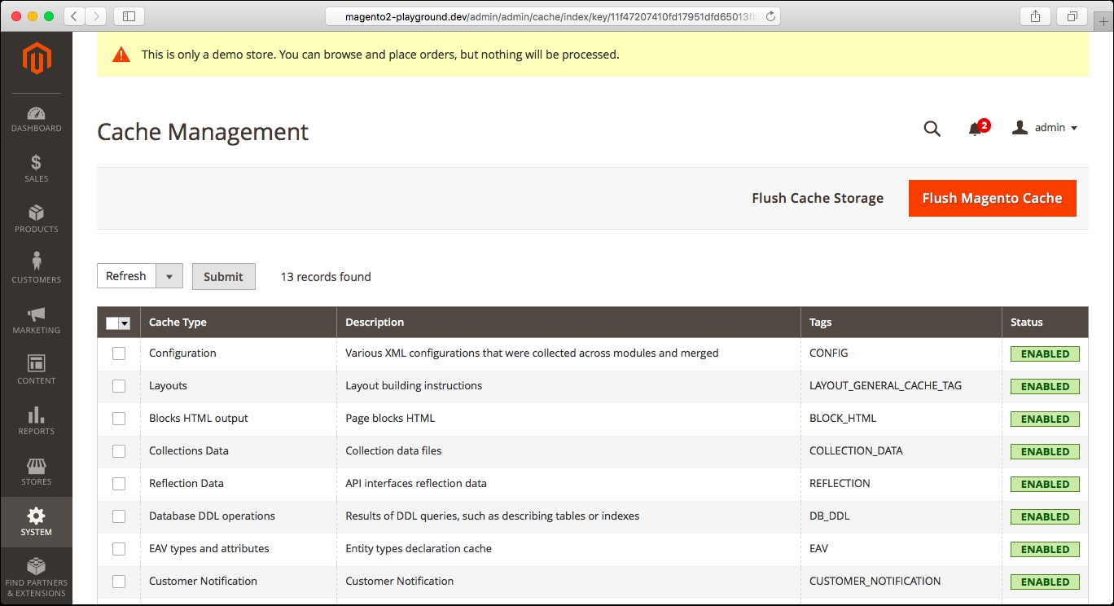Click "Entity types declaration cache" description
Viewport: 1114px width, 606px height.
[x=419, y=548]
